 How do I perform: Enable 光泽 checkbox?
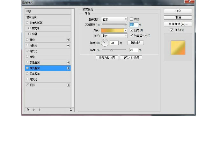(x=27, y=56)
